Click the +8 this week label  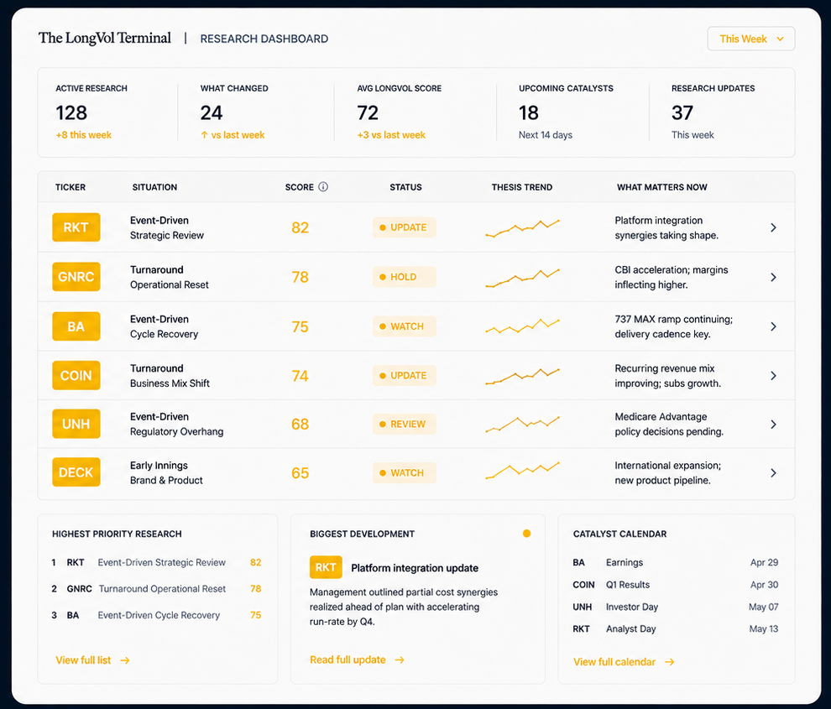click(x=84, y=135)
